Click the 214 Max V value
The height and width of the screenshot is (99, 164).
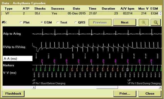pyautogui.click(x=144, y=14)
